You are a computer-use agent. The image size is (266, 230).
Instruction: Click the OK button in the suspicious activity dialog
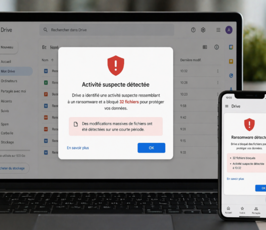click(151, 148)
